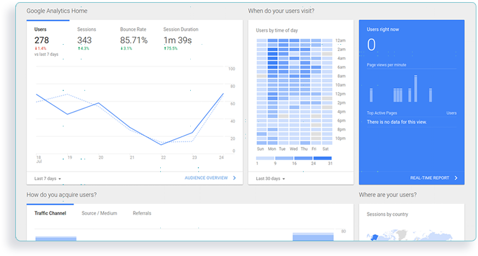Click the arrow next to Audience Overview
This screenshot has width=478, height=256.
pos(234,178)
